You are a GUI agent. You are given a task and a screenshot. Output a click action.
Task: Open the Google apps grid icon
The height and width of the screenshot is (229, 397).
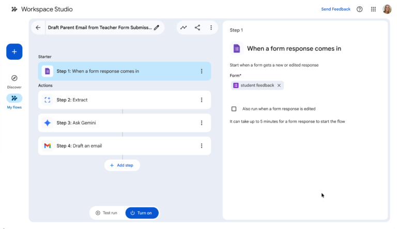[373, 9]
